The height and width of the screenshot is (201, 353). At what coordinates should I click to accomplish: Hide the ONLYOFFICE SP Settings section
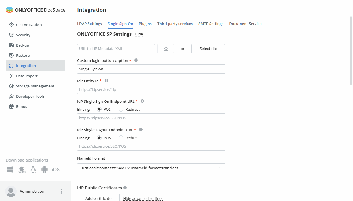tap(139, 34)
